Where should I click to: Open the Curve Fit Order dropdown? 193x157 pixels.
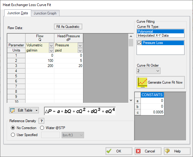coord(148,71)
